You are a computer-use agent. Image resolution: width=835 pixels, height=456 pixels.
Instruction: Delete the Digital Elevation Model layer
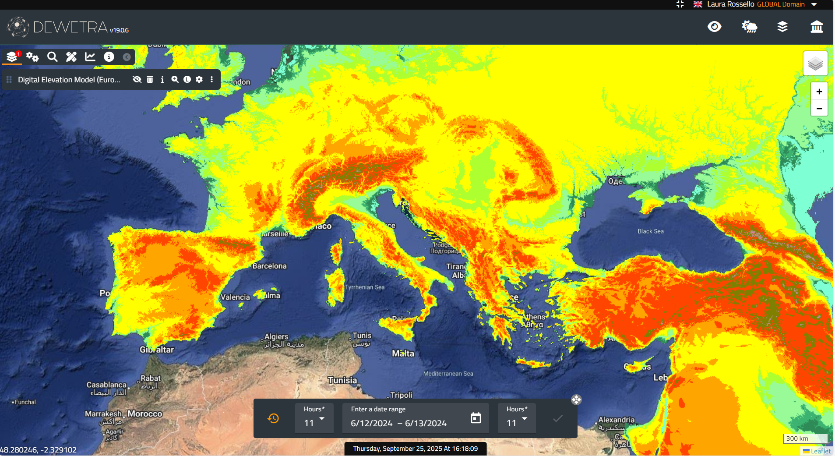(x=150, y=79)
